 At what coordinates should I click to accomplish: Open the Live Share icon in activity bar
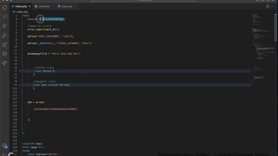pyautogui.click(x=5, y=63)
